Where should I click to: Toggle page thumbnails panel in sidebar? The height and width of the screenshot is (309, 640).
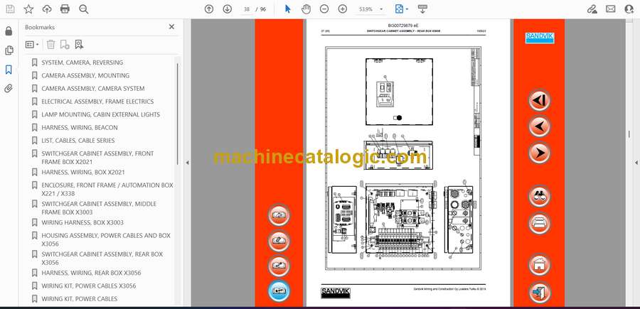[x=9, y=50]
